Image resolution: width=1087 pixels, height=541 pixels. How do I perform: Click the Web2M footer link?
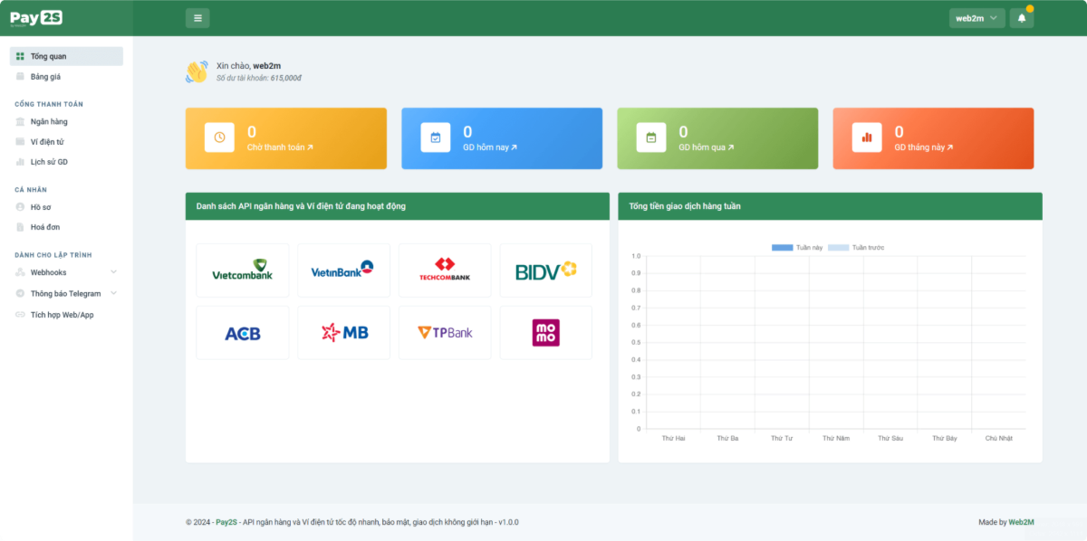[x=1022, y=522]
